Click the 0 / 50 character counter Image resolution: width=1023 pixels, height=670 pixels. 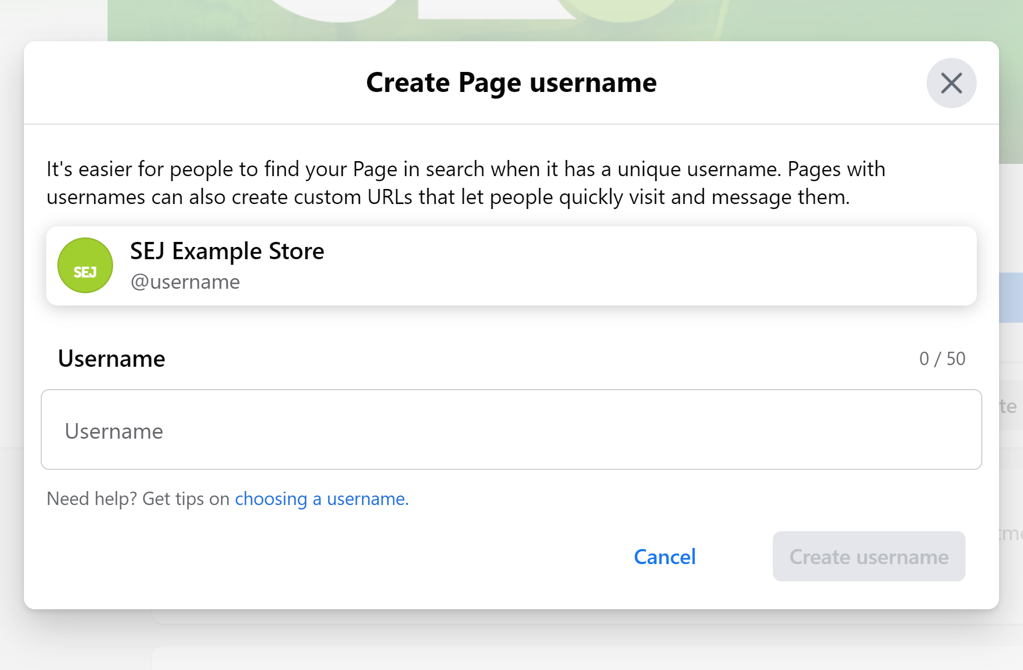click(943, 358)
